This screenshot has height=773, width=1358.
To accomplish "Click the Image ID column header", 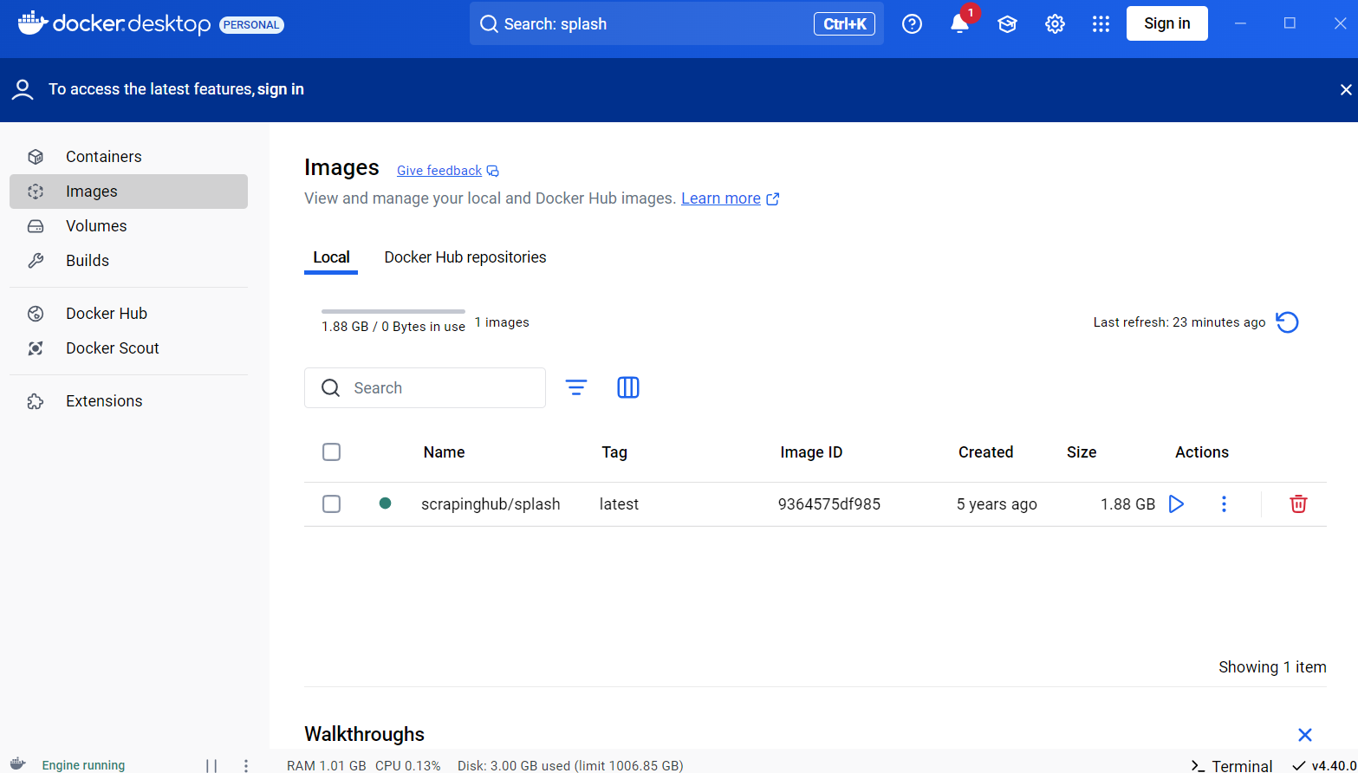I will tap(811, 452).
